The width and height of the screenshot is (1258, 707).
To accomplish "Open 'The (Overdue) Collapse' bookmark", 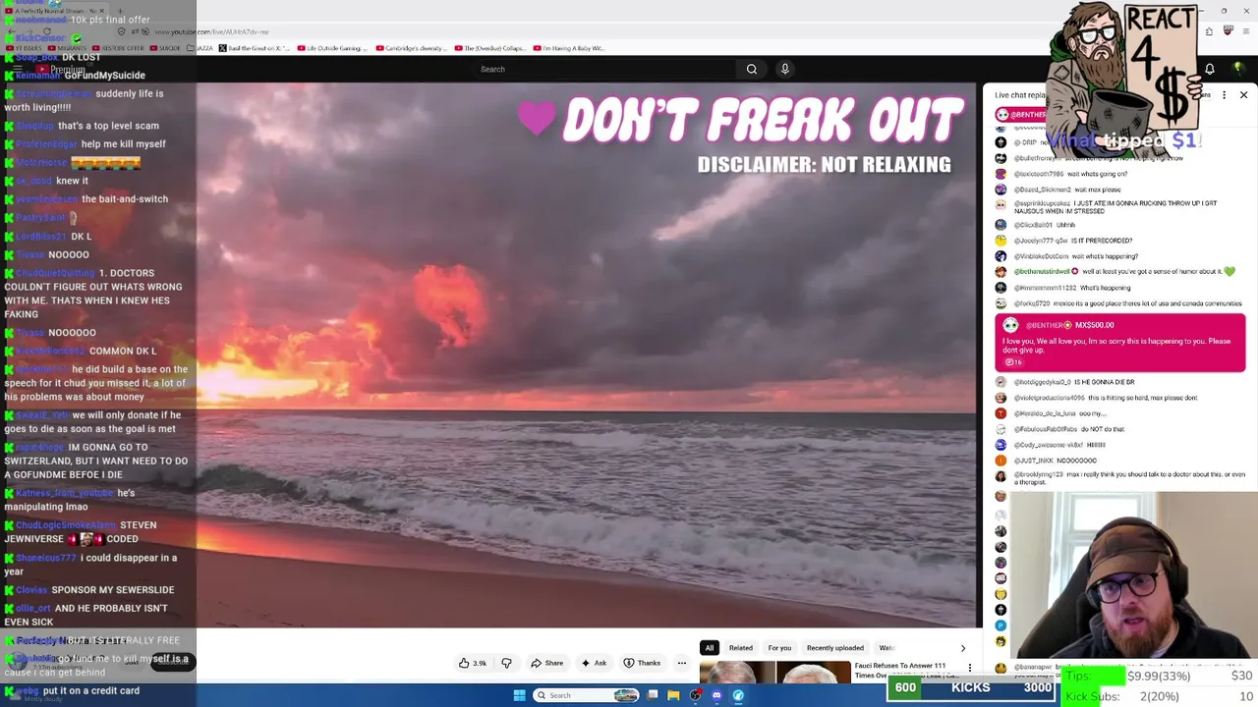I will pyautogui.click(x=490, y=48).
